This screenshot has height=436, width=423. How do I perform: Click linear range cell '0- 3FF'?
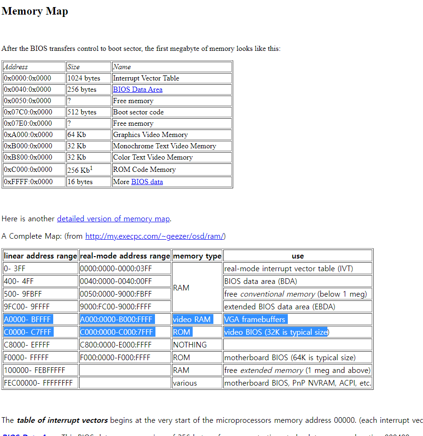tap(41, 268)
